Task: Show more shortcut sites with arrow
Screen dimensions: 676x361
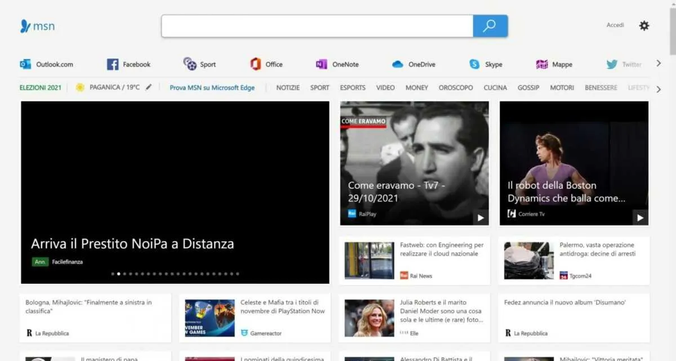Action: 659,64
